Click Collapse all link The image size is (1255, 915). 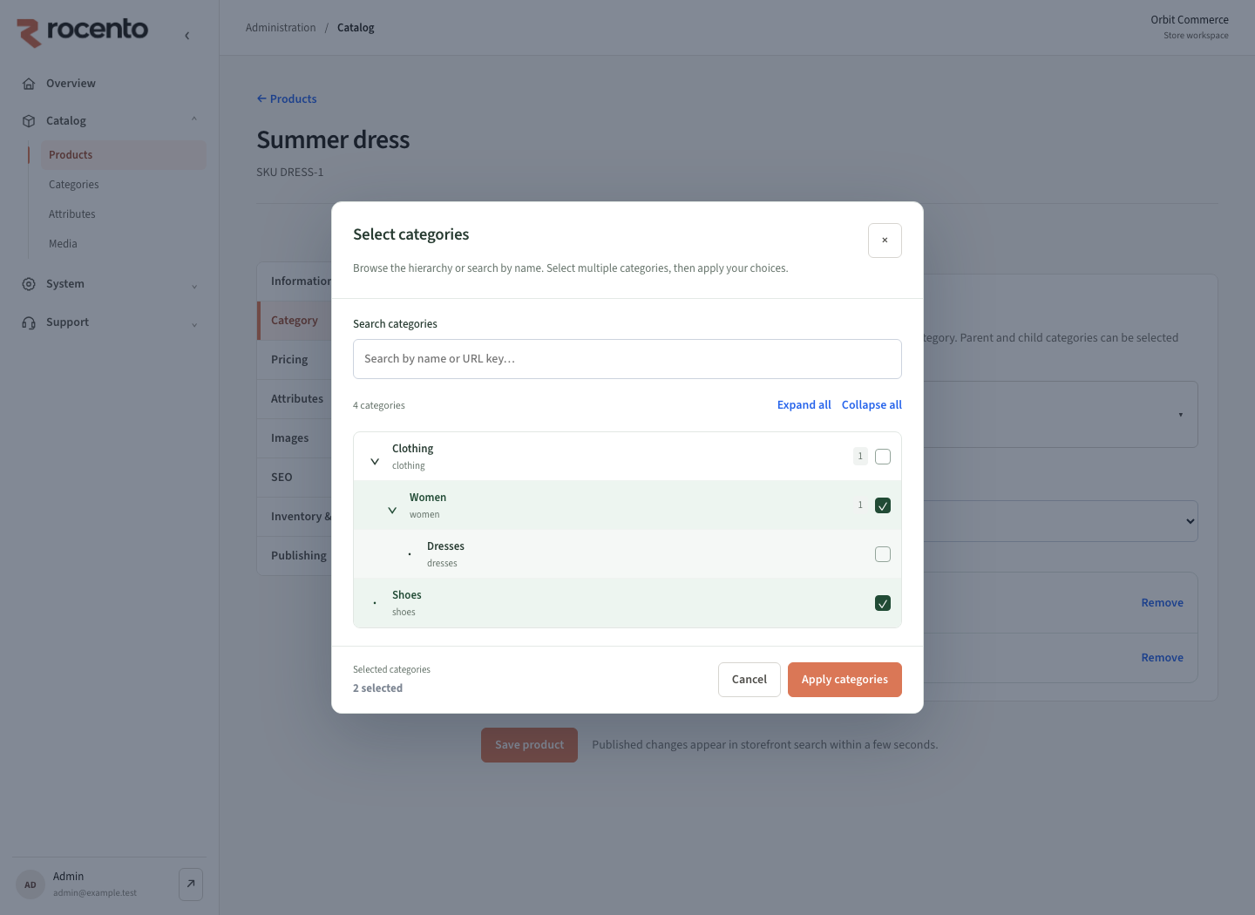872,405
